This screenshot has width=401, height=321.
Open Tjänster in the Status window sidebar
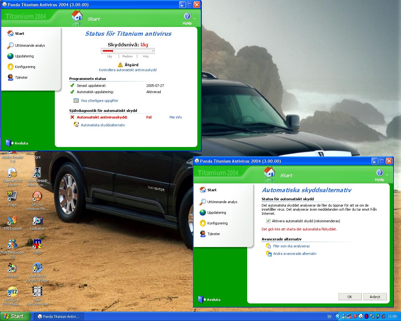18,77
